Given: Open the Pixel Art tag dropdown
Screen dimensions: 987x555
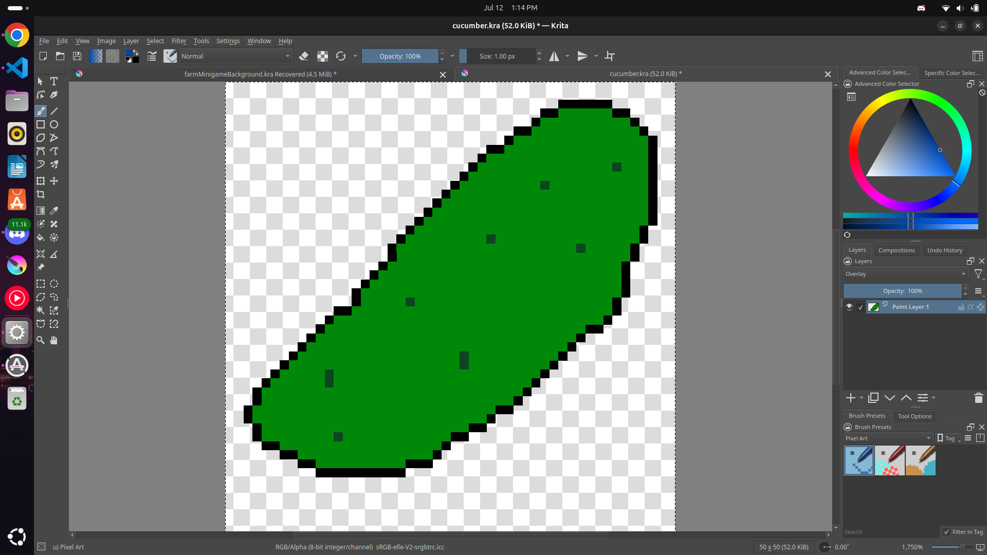Looking at the screenshot, I should click(888, 438).
